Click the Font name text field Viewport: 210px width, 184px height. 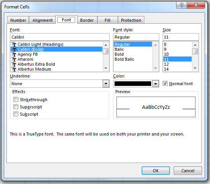pyautogui.click(x=60, y=37)
